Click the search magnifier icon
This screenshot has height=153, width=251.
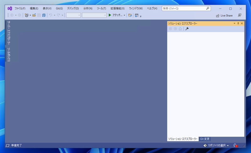[x=208, y=8]
